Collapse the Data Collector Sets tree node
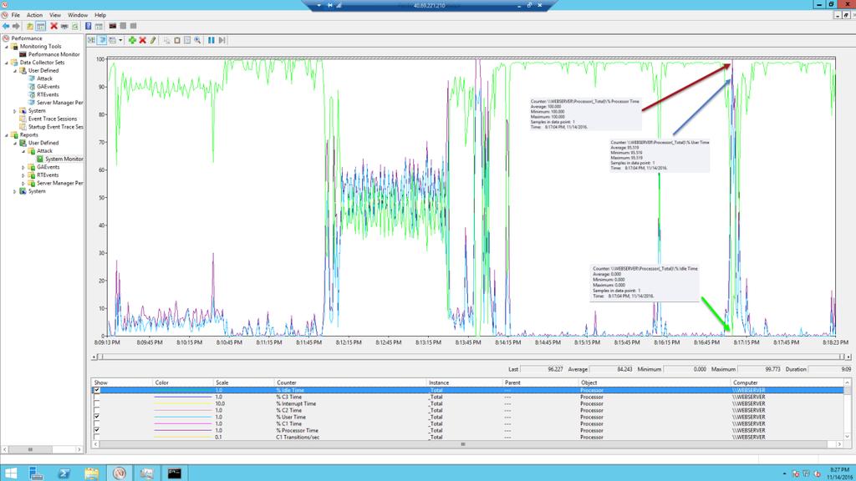856x481 pixels. tap(7, 63)
